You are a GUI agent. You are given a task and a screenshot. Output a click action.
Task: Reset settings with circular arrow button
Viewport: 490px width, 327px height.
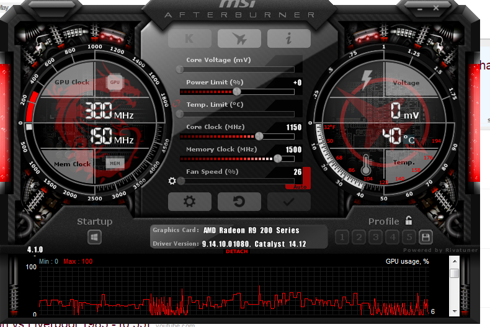239,202
